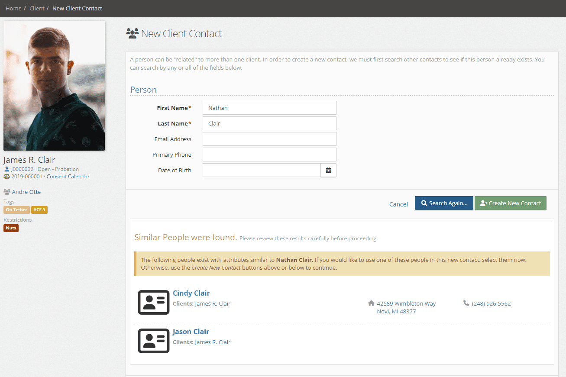The height and width of the screenshot is (377, 566).
Task: Click the contact card icon beside Jason Clair
Action: click(x=153, y=341)
